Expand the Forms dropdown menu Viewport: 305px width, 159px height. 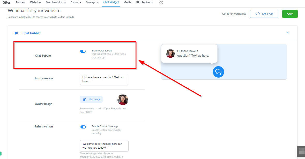(76, 2)
